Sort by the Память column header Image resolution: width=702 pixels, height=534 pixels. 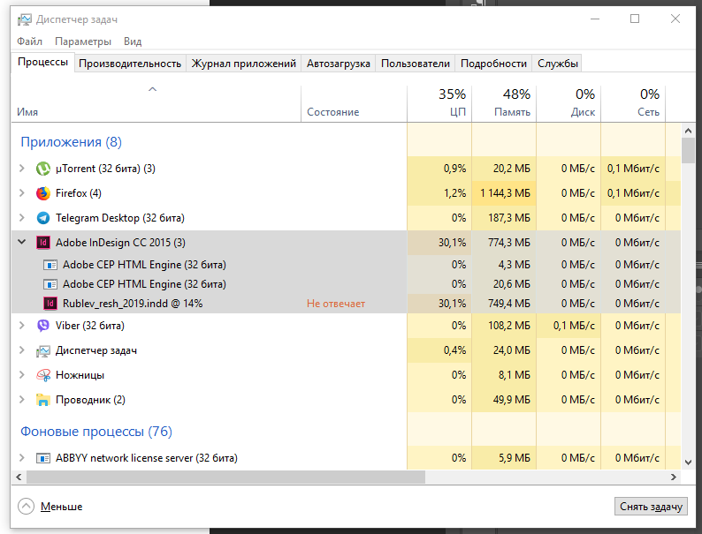[x=504, y=103]
